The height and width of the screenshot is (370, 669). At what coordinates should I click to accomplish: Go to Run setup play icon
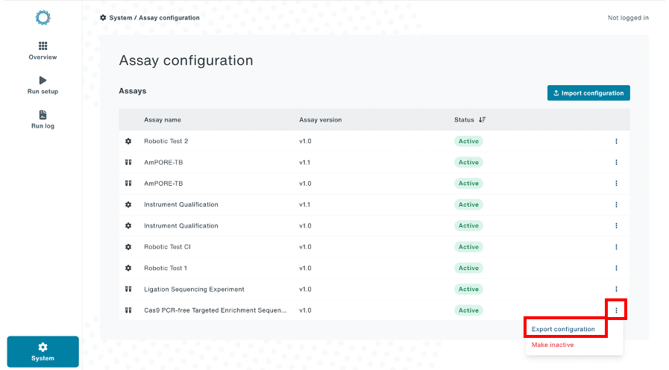coord(43,81)
